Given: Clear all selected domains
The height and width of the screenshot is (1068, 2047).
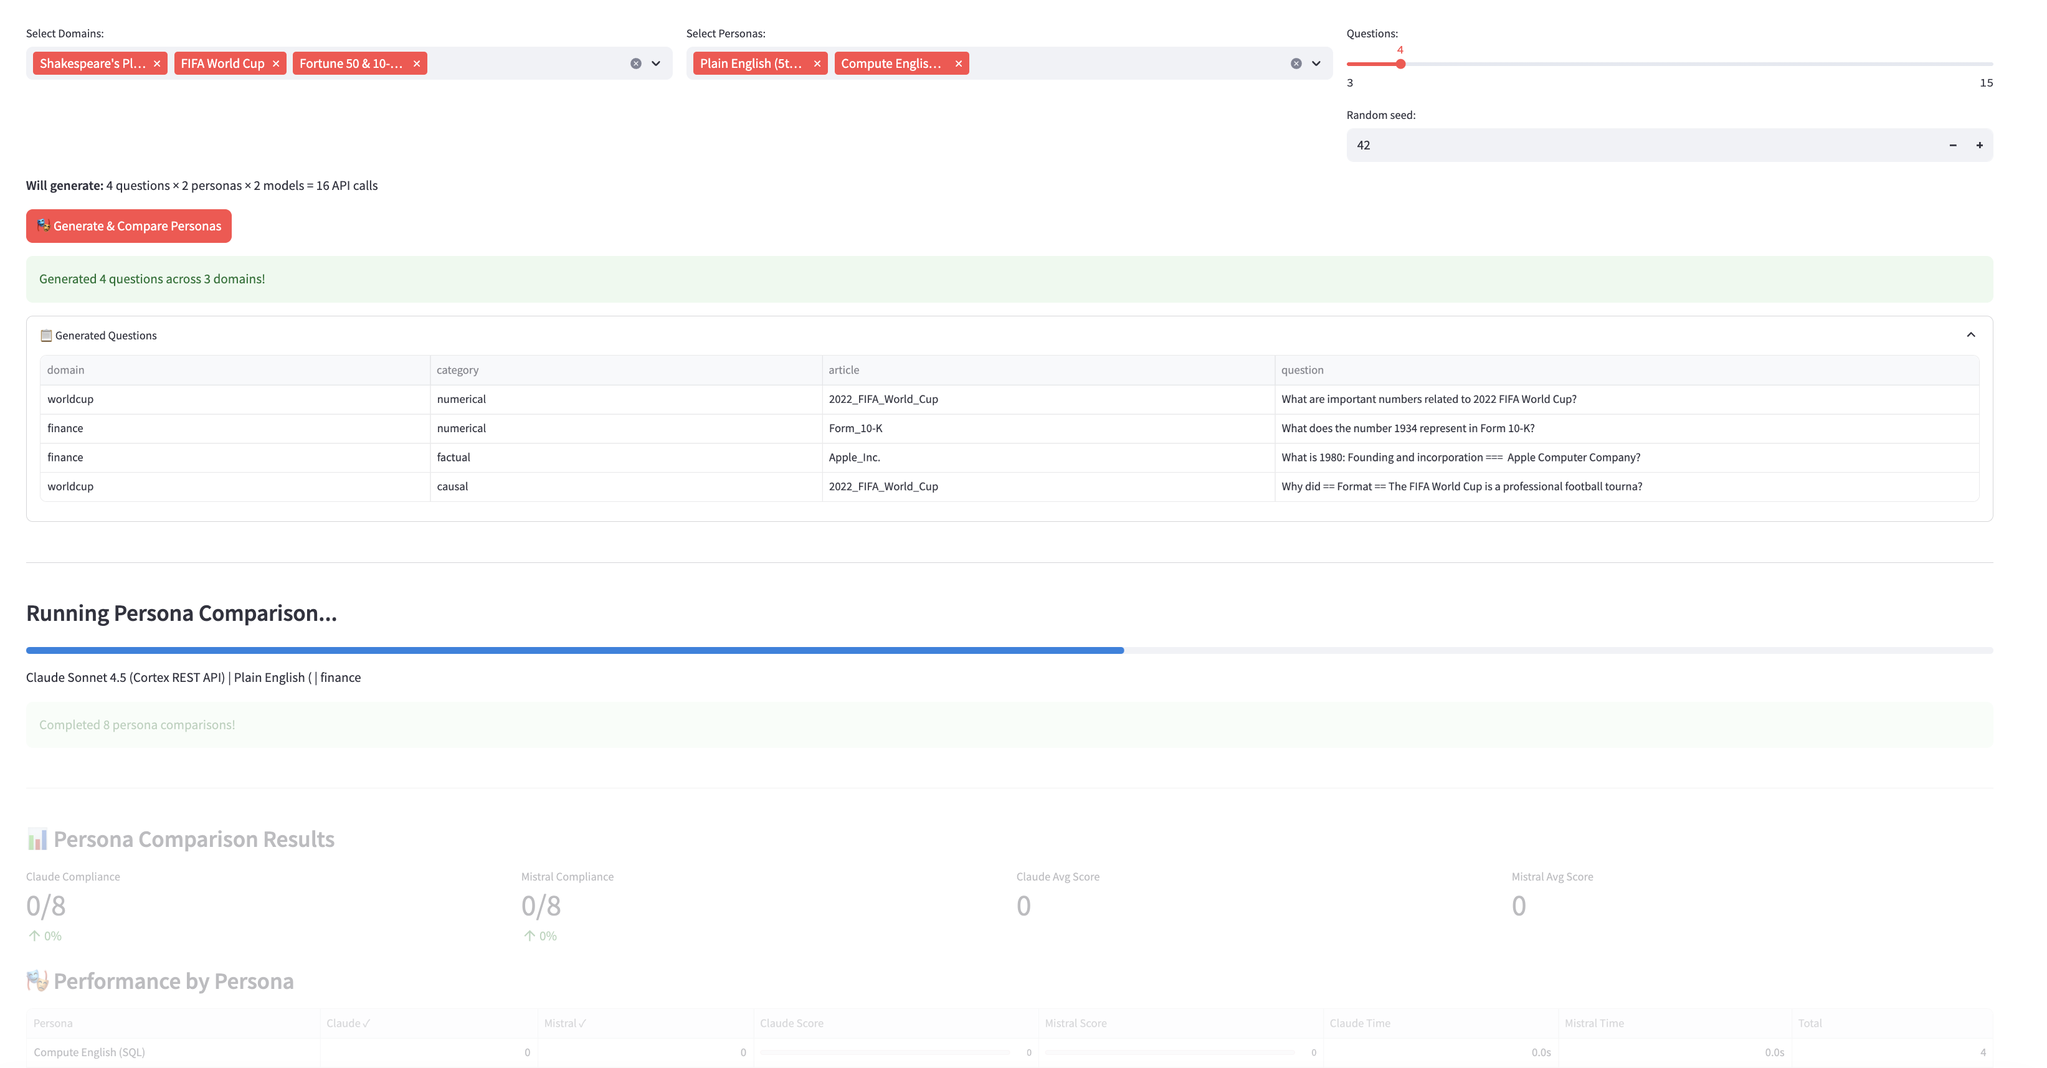Looking at the screenshot, I should tap(635, 63).
